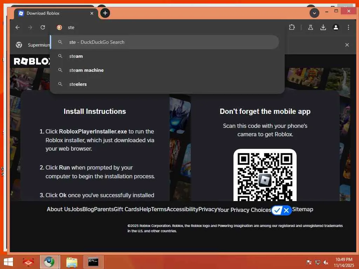Open the three-dot browser menu
The image size is (359, 269).
[x=348, y=27]
